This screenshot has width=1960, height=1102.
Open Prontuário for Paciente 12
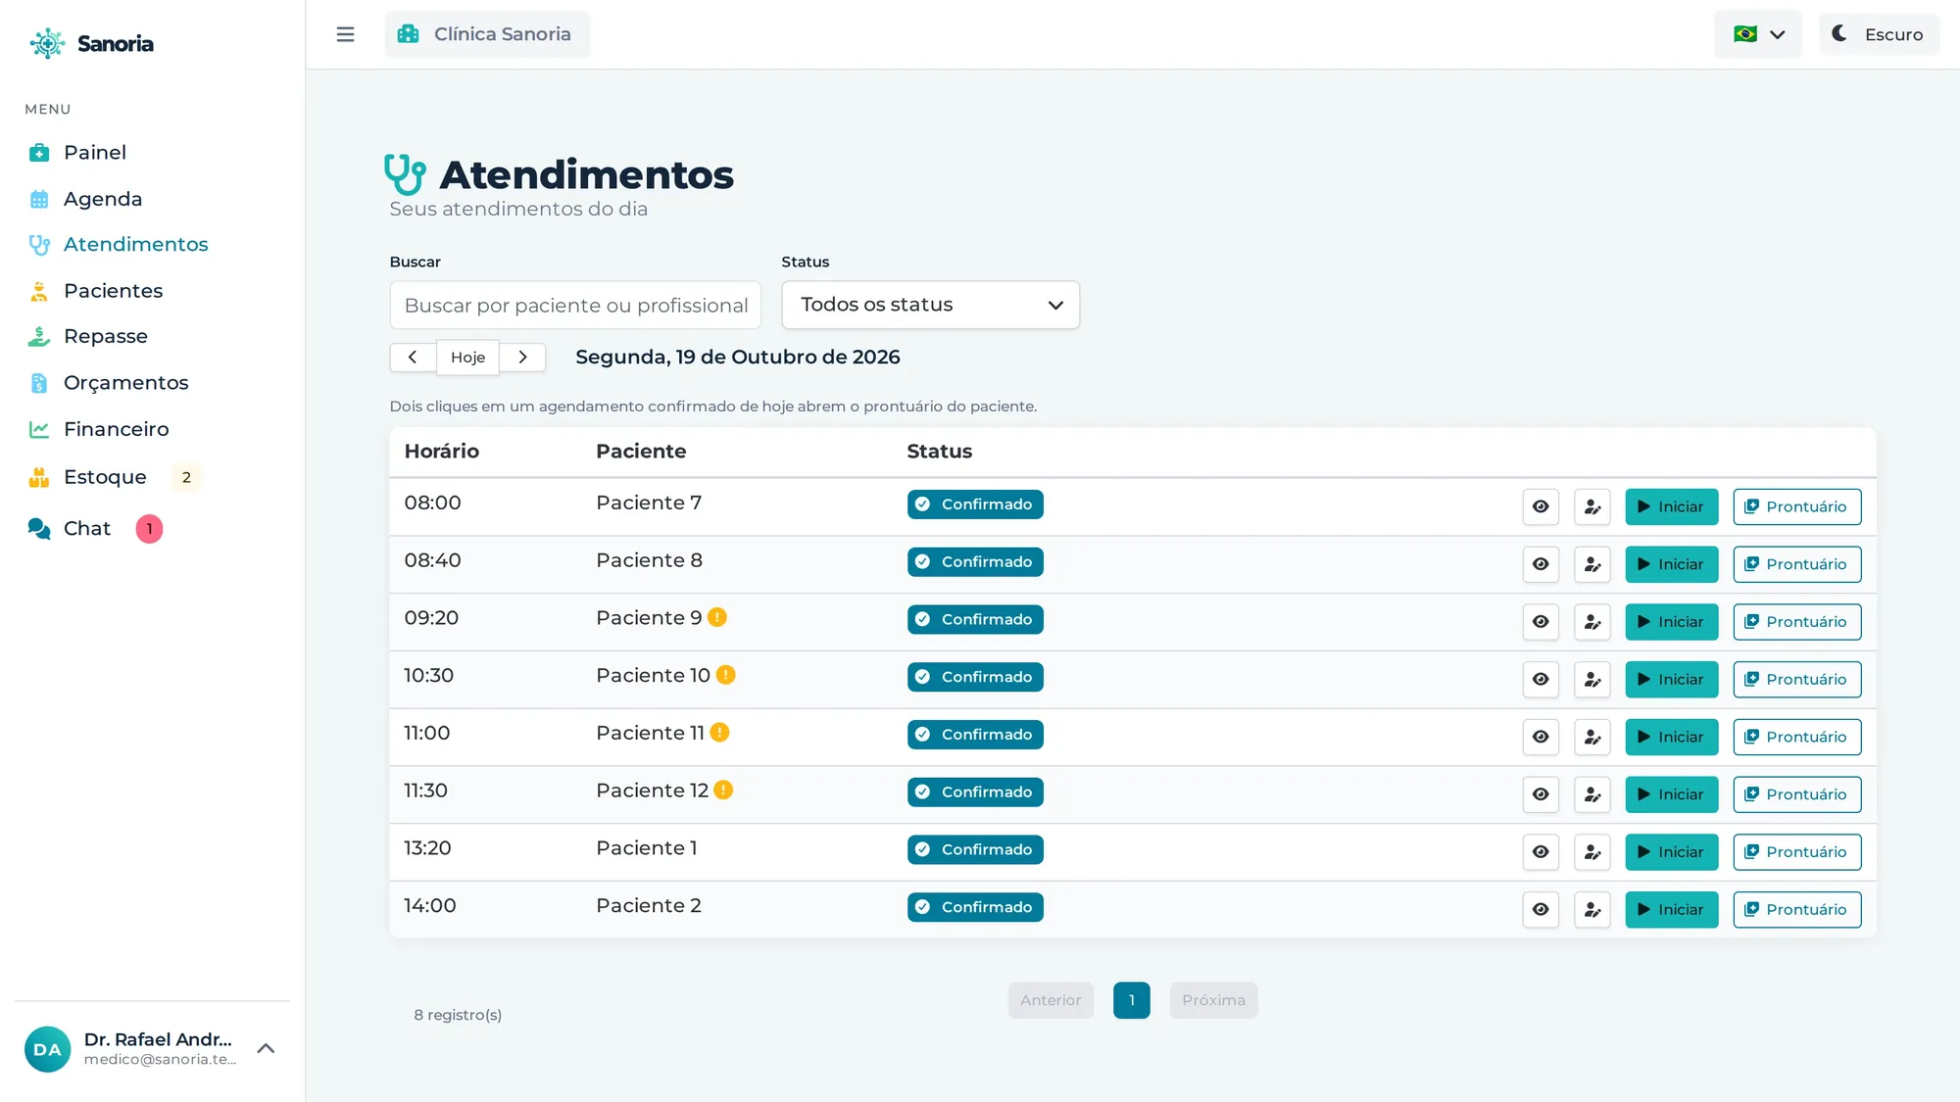(x=1797, y=794)
